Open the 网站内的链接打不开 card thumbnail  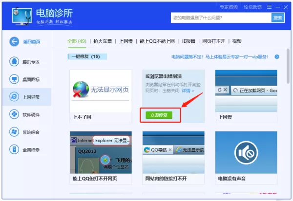click(173, 152)
